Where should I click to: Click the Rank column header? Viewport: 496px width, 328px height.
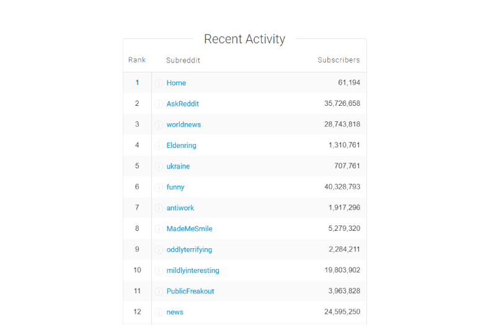click(137, 60)
